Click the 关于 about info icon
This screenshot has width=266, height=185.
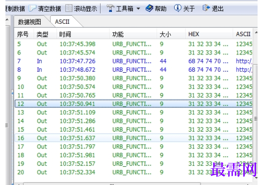178,8
